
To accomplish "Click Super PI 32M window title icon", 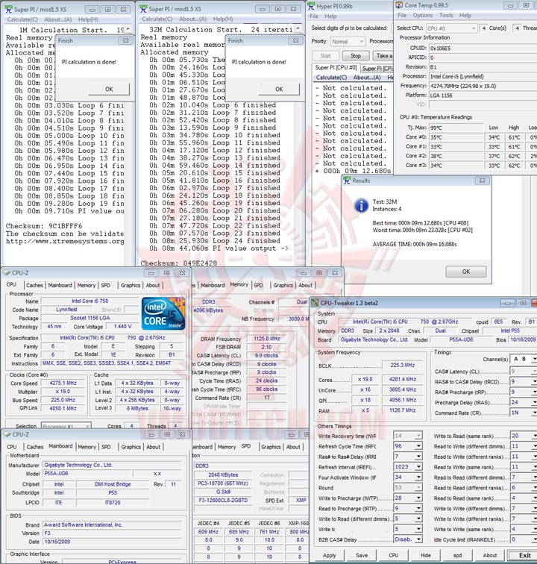I will (x=143, y=9).
